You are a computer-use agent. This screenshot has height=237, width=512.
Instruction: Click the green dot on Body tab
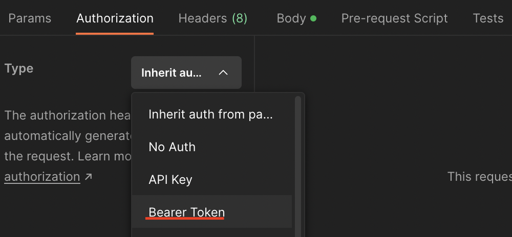point(313,19)
